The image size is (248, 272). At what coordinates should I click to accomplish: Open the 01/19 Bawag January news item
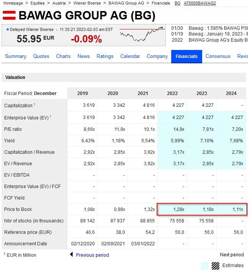click(218, 34)
